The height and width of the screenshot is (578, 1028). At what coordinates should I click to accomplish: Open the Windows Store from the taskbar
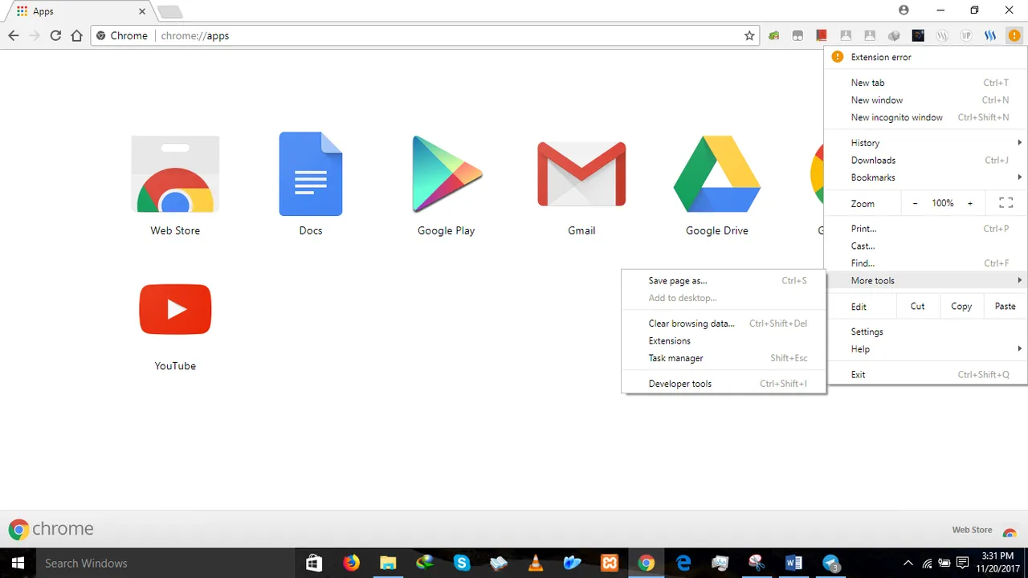point(314,563)
